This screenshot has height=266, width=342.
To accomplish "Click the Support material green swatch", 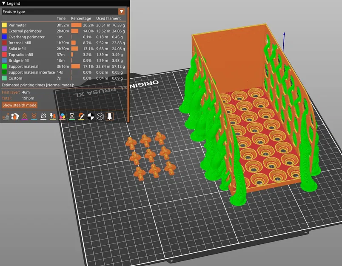I will tap(4, 66).
